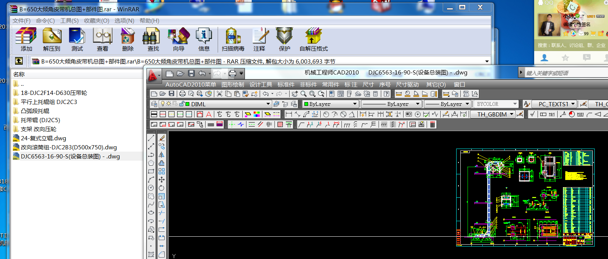Select the Erase tool in AutoCAD
This screenshot has width=608, height=259.
tap(162, 138)
